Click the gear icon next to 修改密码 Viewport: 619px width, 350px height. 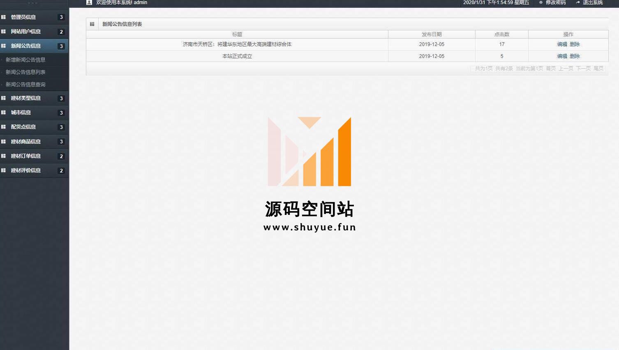tap(541, 2)
